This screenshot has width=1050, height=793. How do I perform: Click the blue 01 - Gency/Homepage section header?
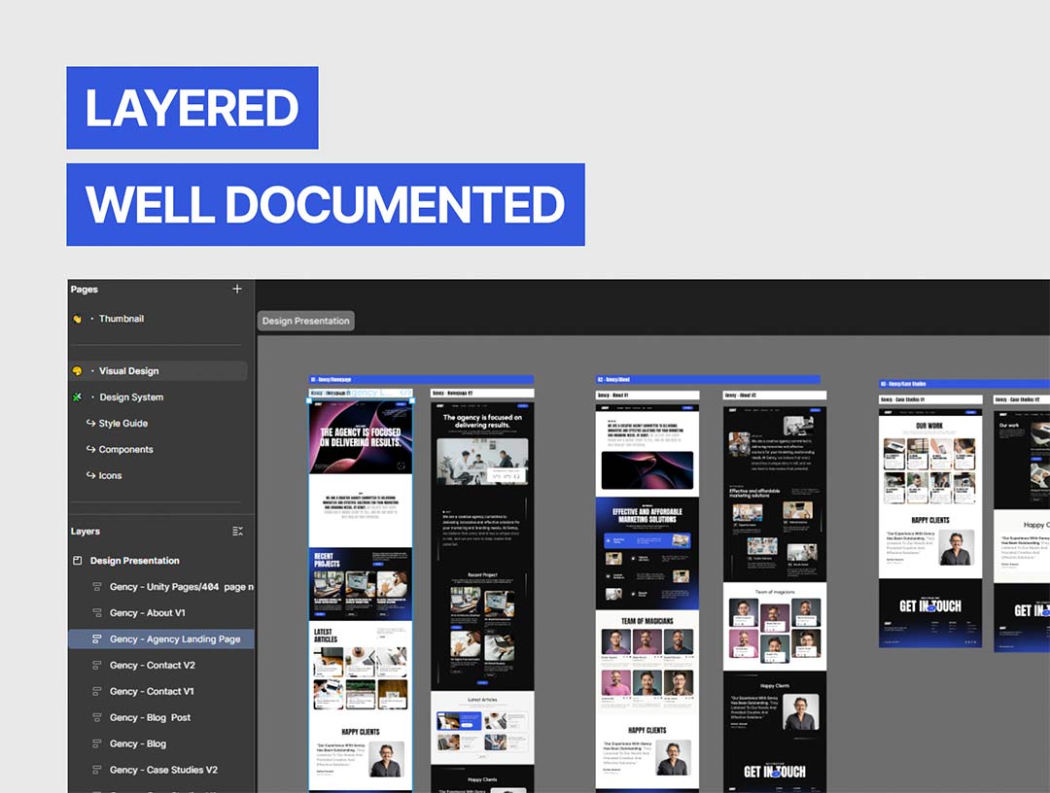[x=420, y=379]
